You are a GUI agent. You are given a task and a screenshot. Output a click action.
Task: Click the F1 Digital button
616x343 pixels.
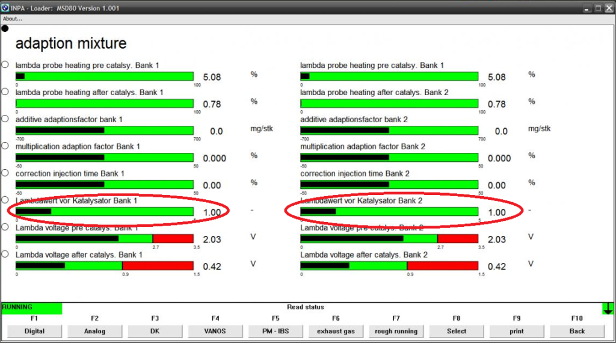click(x=34, y=331)
